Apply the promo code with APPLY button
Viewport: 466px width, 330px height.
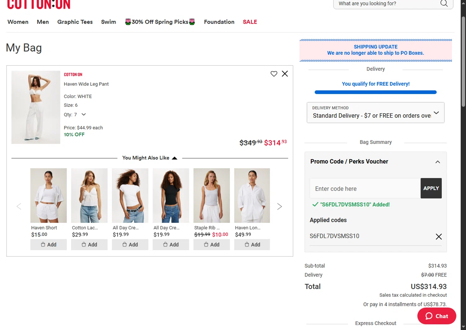(x=431, y=188)
